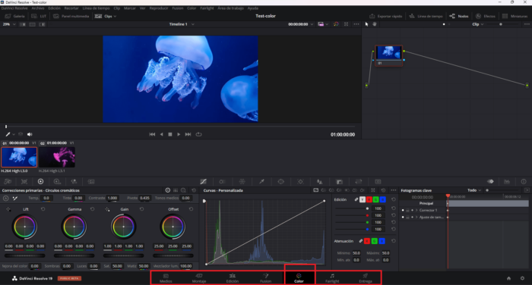Screen dimensions: 532x285
Task: Open the Archivo menu
Action: [38, 8]
